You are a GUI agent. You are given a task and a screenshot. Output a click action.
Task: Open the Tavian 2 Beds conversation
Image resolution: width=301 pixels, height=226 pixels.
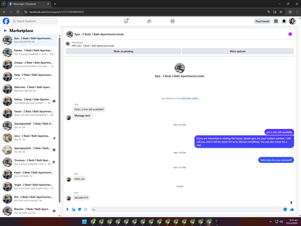click(x=29, y=113)
